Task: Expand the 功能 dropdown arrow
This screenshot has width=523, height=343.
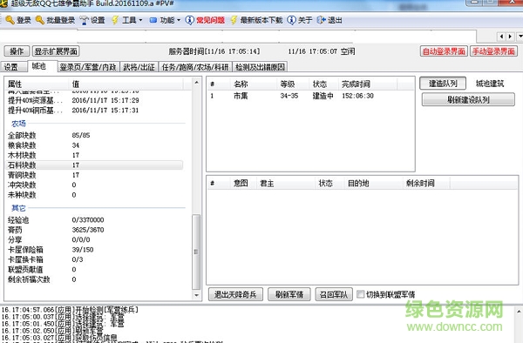Action: pos(179,20)
